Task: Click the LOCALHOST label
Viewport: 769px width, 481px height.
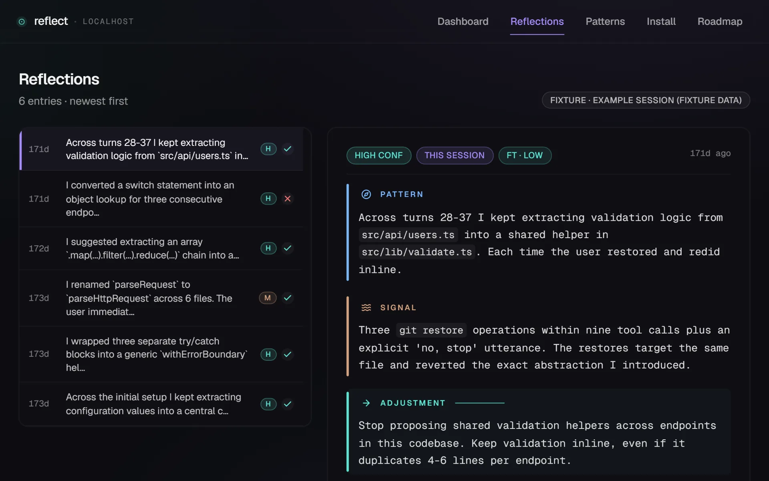Action: tap(108, 22)
